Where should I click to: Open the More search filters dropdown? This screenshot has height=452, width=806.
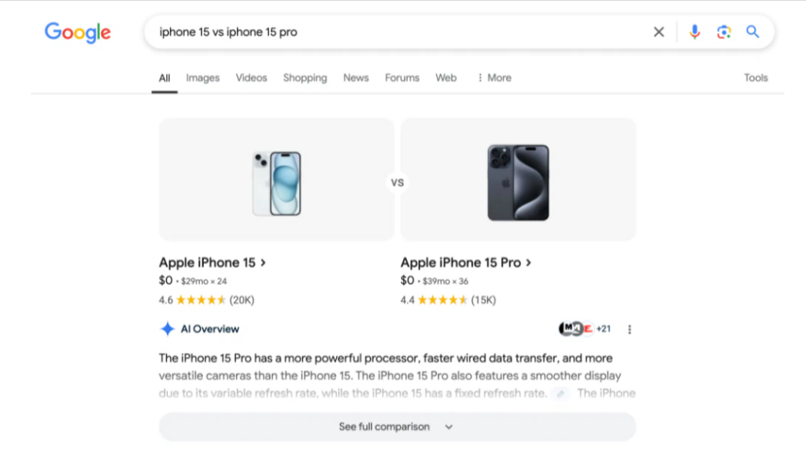coord(494,78)
